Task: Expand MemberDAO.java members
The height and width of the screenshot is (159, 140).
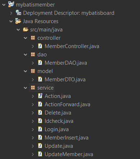Action: (33, 63)
